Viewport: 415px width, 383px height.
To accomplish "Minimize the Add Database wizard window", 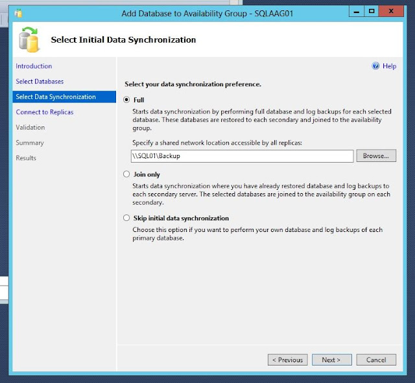I will click(357, 12).
